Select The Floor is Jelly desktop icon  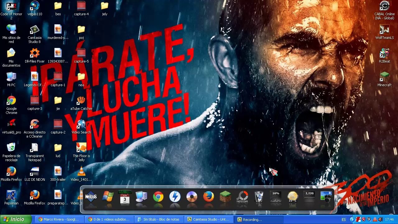click(81, 152)
